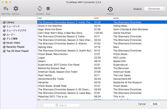Select the Ghost in the Machine row

(x=102, y=26)
